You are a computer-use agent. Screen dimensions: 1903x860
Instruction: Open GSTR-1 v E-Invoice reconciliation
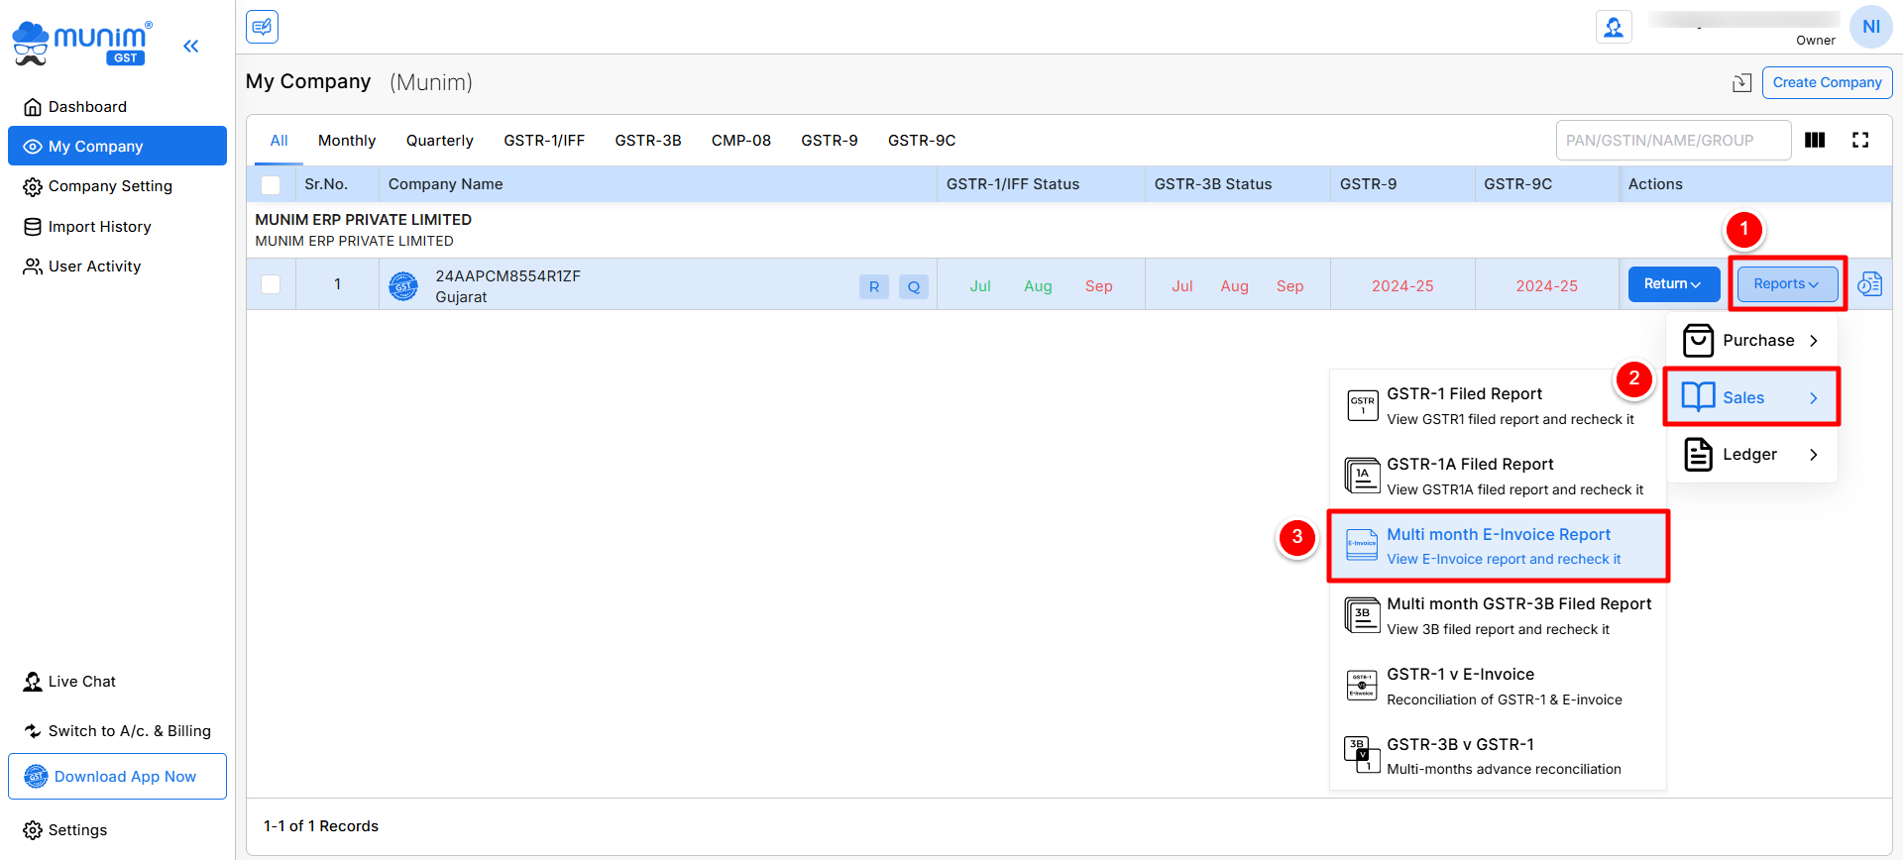click(1498, 686)
